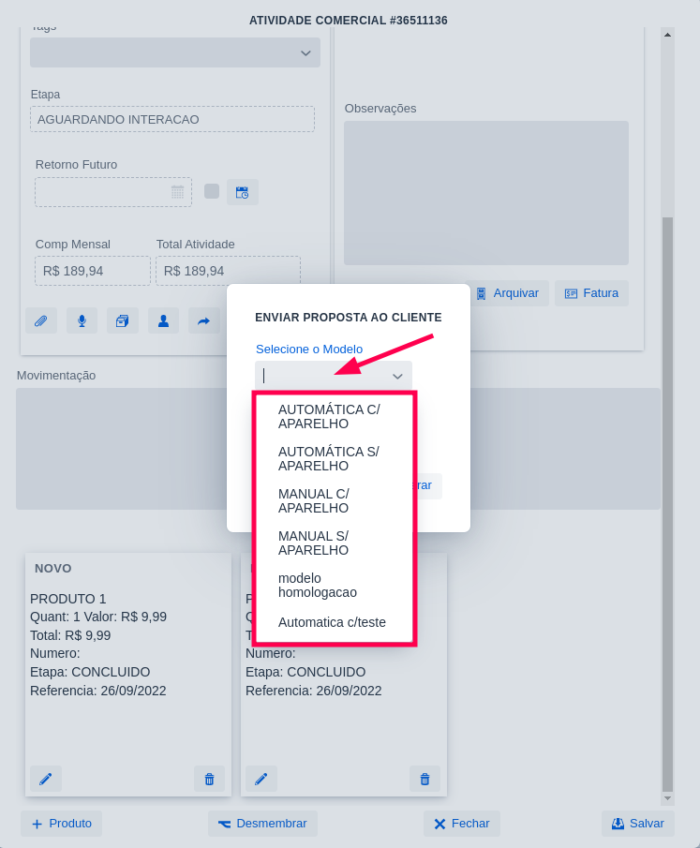Select Automatica c/teste model
This screenshot has height=848, width=700.
point(332,622)
